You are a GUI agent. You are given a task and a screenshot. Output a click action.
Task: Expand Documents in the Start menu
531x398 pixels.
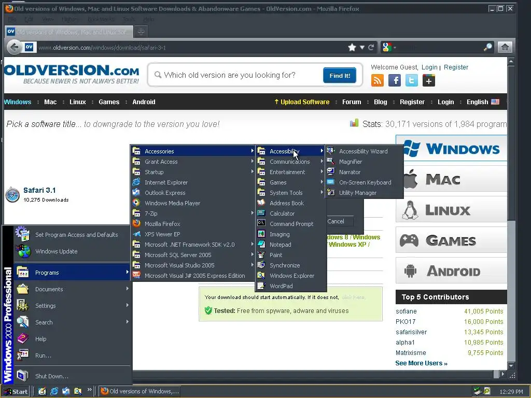tap(72, 289)
